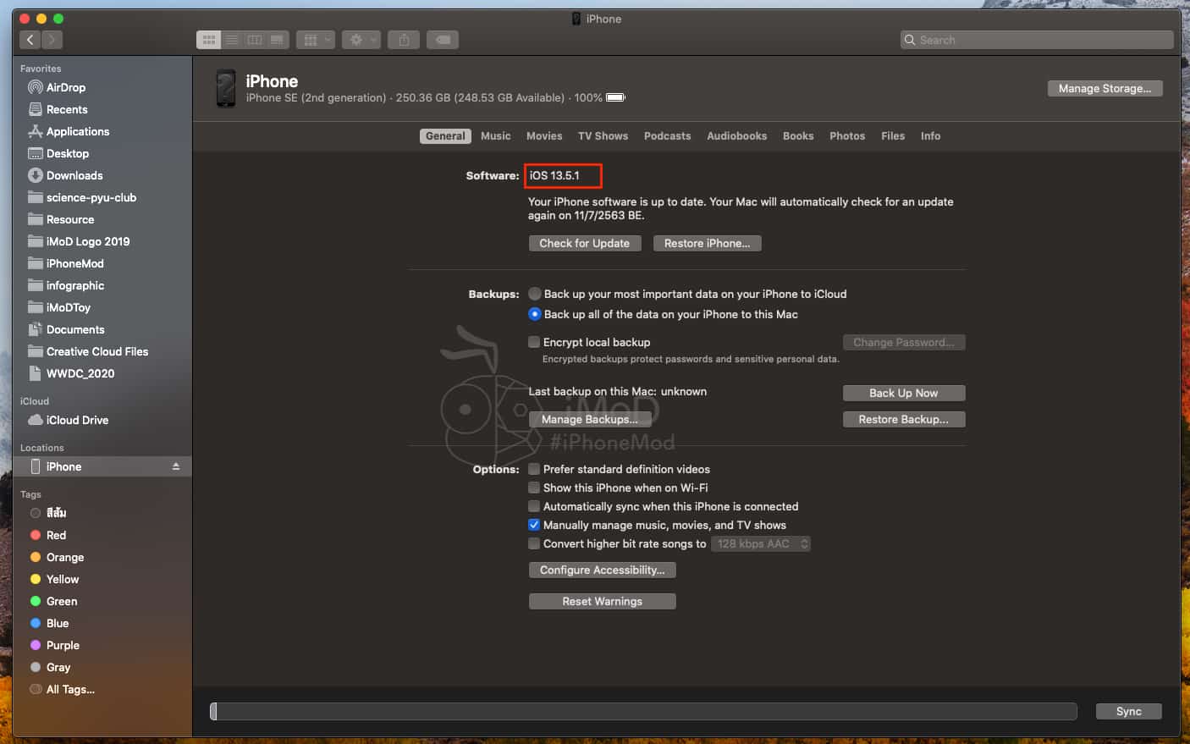Enable Encrypt local backup checkbox
This screenshot has height=744, width=1190.
pos(534,342)
